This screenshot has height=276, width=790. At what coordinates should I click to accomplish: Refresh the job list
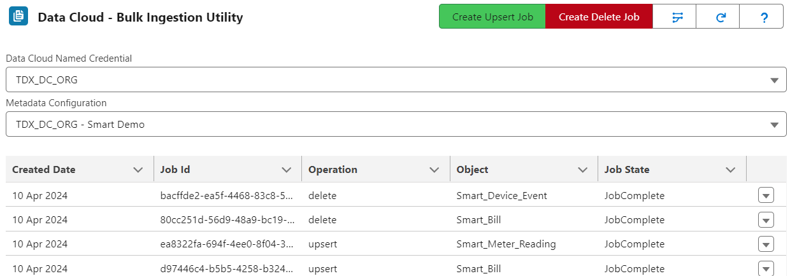click(x=718, y=17)
